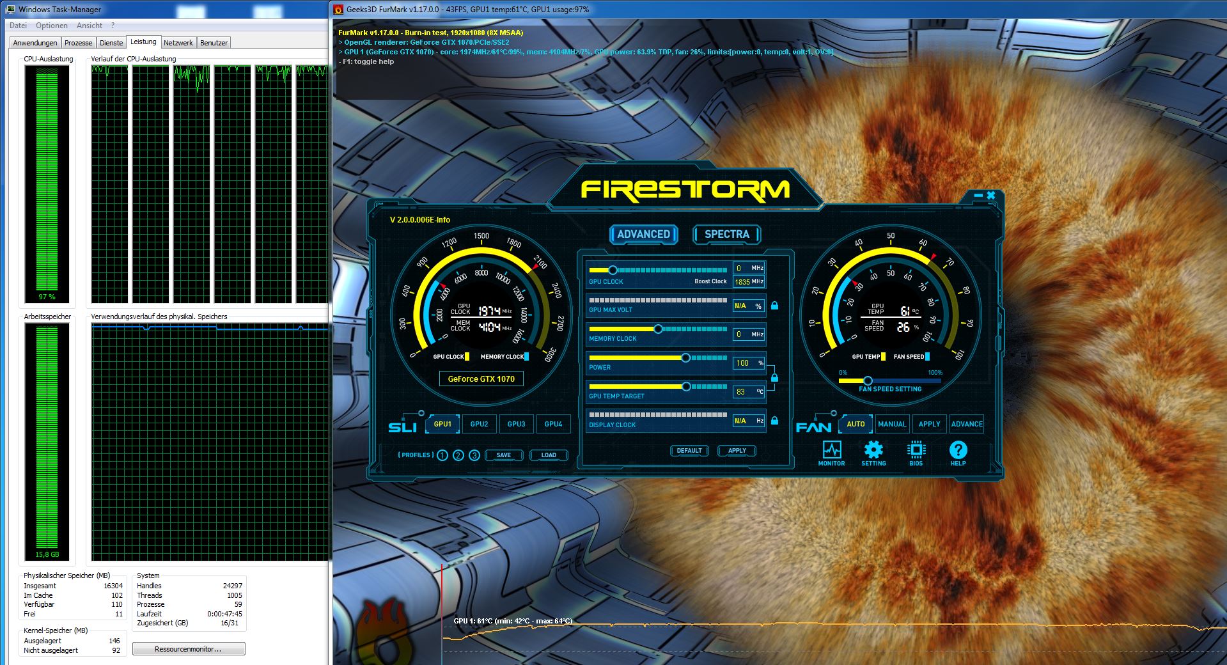Switch to Dienste tab in Task-Manager
This screenshot has width=1227, height=665.
pos(111,43)
